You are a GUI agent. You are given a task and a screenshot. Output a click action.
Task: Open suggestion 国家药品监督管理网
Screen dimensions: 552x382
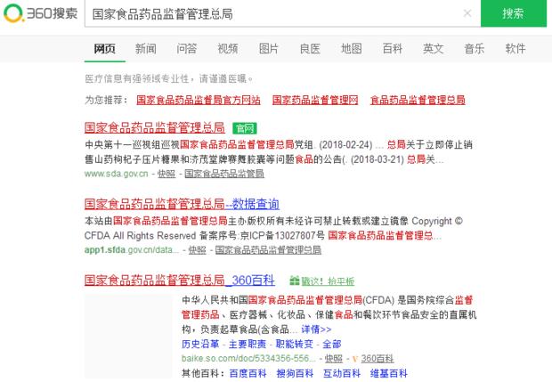(315, 100)
